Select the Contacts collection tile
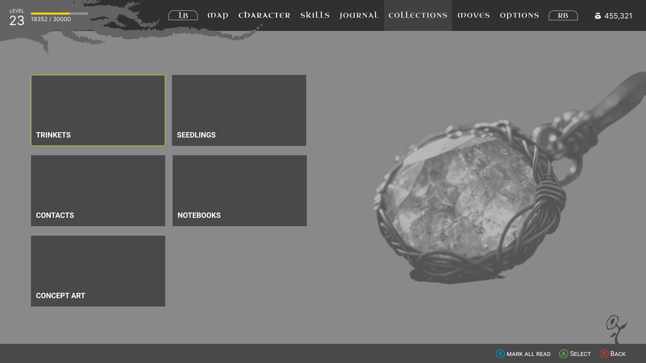The height and width of the screenshot is (363, 646). [98, 191]
